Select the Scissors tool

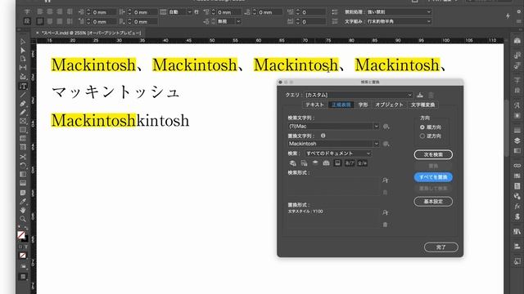23,157
